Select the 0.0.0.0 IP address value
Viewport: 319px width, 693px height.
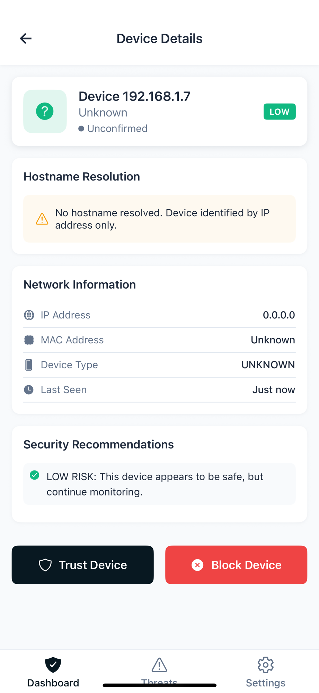(x=279, y=315)
